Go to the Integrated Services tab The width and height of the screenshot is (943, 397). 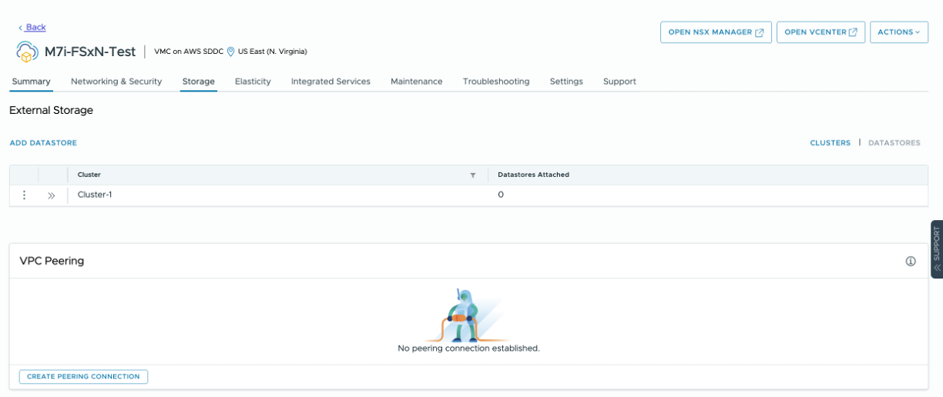click(x=331, y=82)
